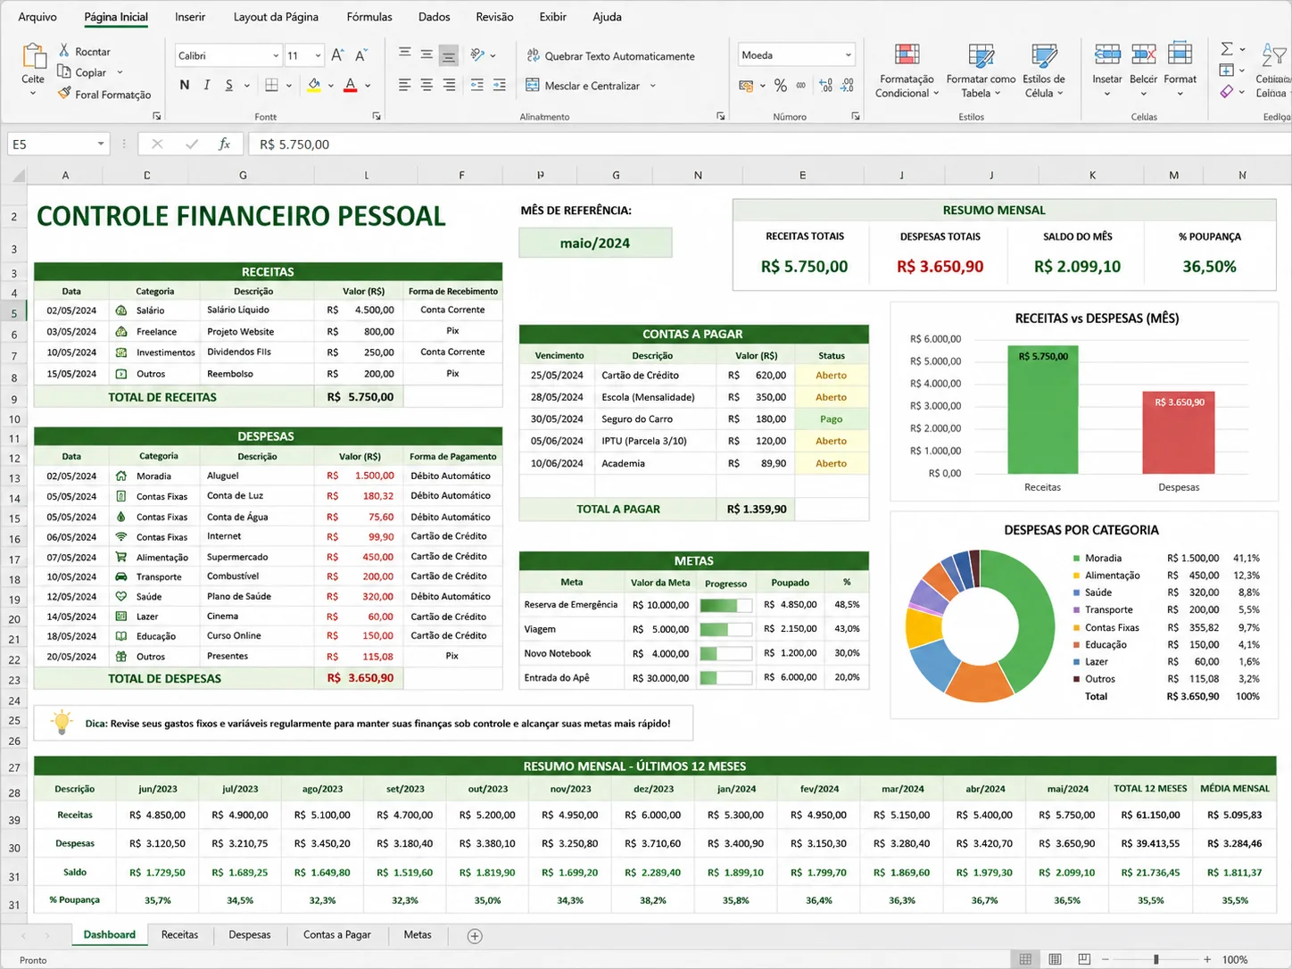The image size is (1292, 969).
Task: Align cell text to the left
Action: tap(405, 86)
